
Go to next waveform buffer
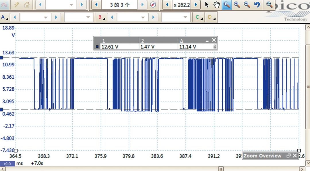click(142, 5)
